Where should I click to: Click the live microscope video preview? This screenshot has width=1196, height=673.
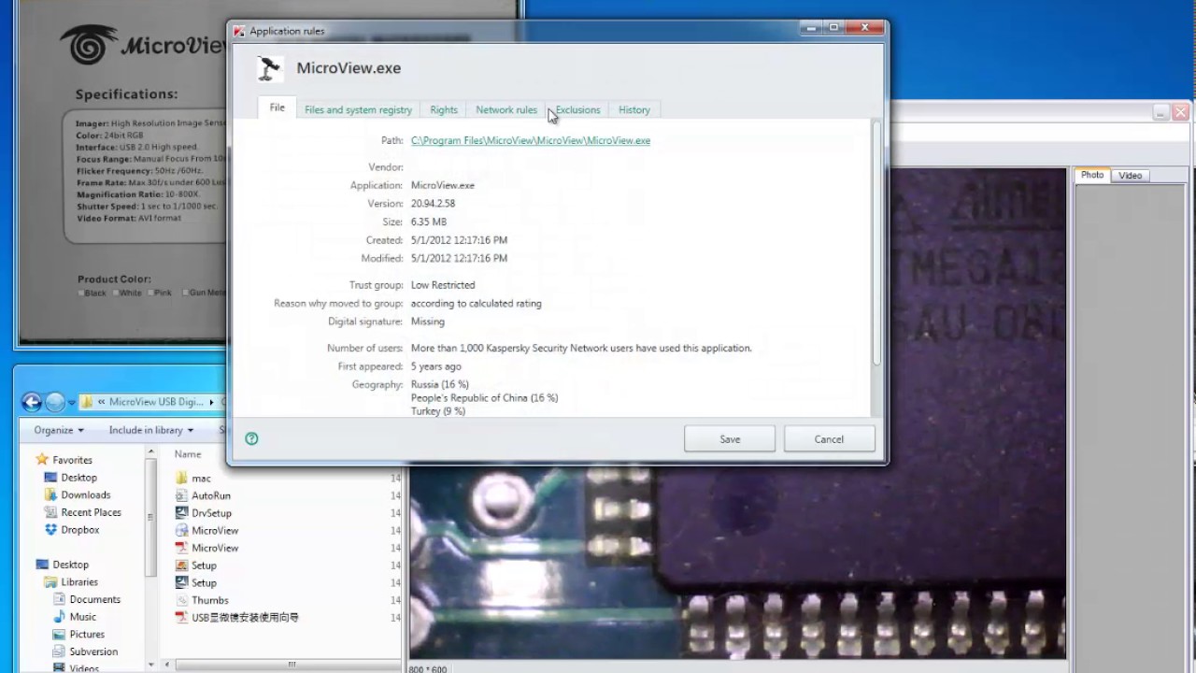[x=738, y=414]
